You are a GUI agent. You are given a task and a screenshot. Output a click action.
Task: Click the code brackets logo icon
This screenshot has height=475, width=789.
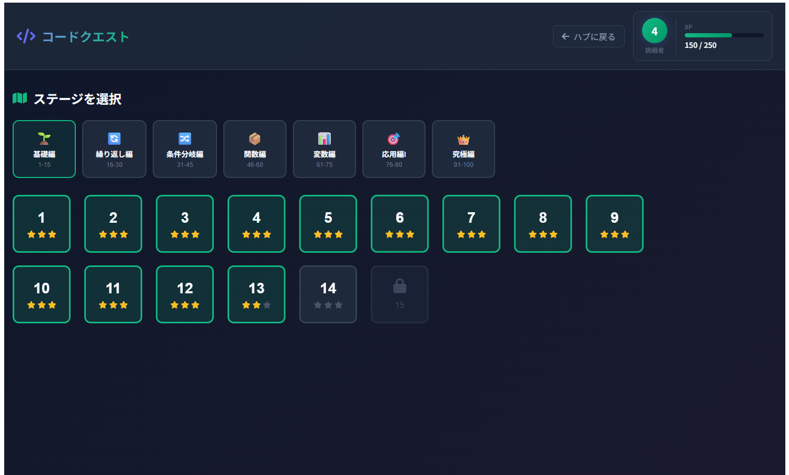click(x=26, y=36)
